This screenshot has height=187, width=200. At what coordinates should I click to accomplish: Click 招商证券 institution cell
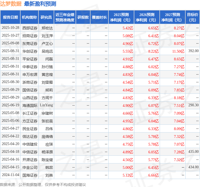click(30, 36)
